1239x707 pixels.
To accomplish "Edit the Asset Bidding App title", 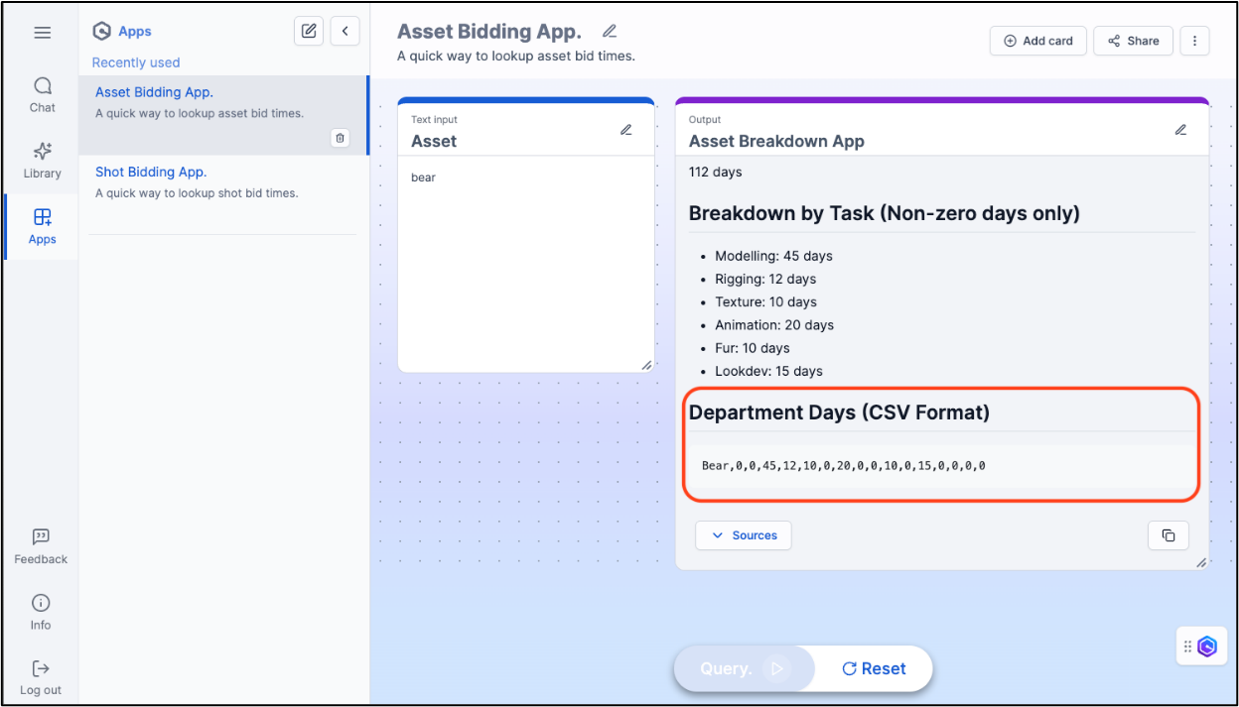I will [x=610, y=32].
